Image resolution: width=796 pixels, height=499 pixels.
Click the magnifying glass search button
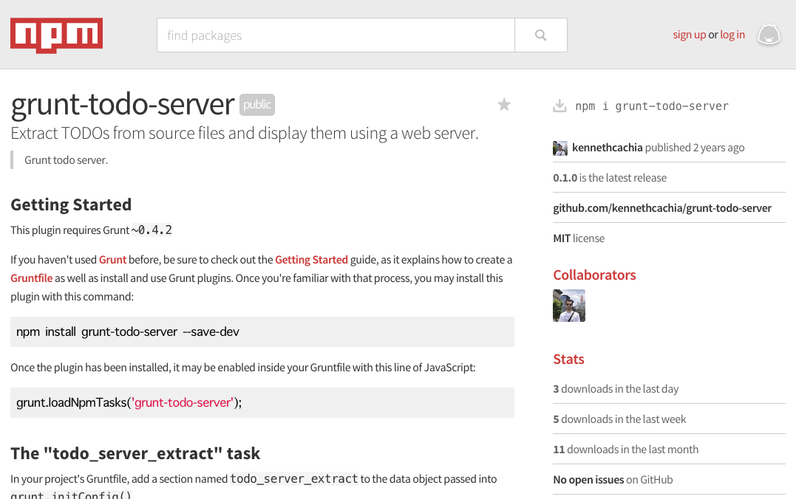(541, 35)
